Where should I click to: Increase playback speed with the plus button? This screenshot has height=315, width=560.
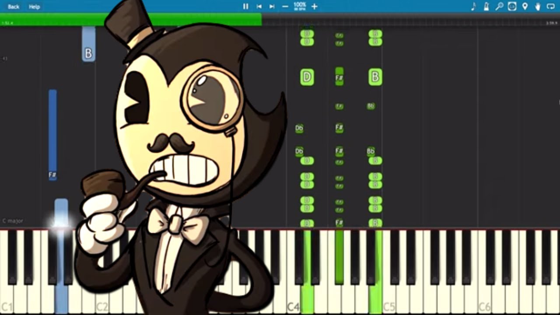(314, 6)
